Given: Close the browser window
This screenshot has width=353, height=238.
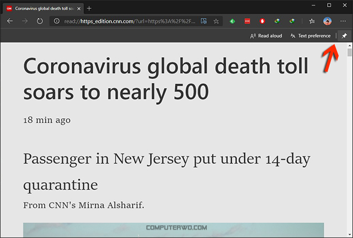Looking at the screenshot, I should click(345, 5).
